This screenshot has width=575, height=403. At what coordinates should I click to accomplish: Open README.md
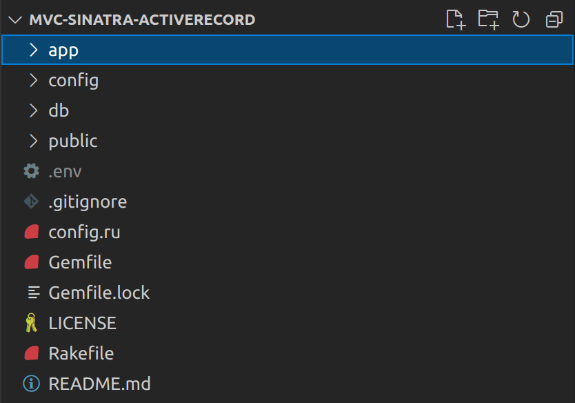pyautogui.click(x=99, y=383)
